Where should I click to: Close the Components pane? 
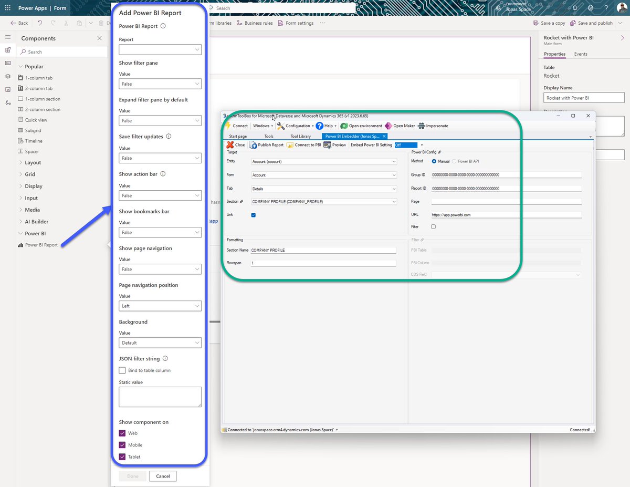[100, 38]
